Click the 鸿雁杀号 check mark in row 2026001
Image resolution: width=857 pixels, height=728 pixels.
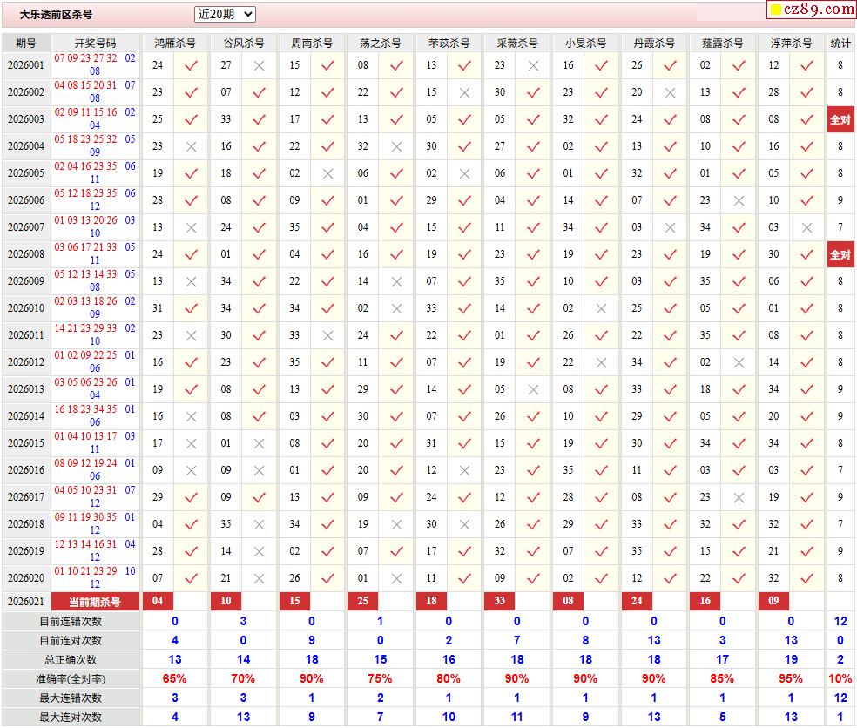191,65
